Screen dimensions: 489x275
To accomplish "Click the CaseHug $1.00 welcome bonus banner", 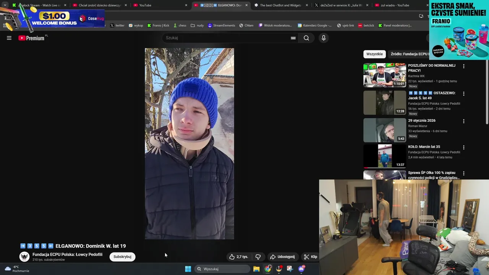I will pos(53,18).
